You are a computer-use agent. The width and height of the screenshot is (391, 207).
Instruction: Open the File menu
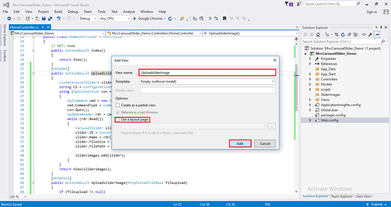[x=5, y=12]
